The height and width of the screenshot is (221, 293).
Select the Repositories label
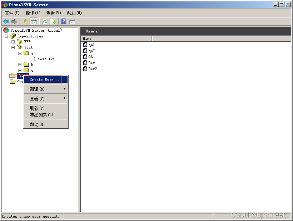(x=30, y=36)
